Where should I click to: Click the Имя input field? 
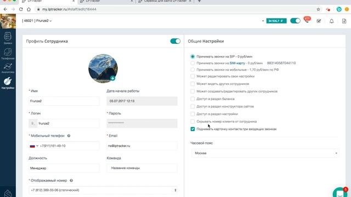tap(64, 101)
